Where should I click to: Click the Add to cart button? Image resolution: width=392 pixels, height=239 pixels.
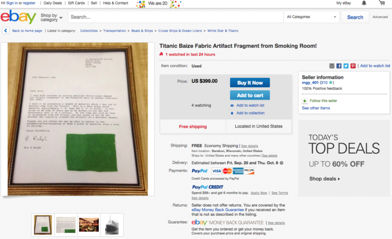(250, 95)
